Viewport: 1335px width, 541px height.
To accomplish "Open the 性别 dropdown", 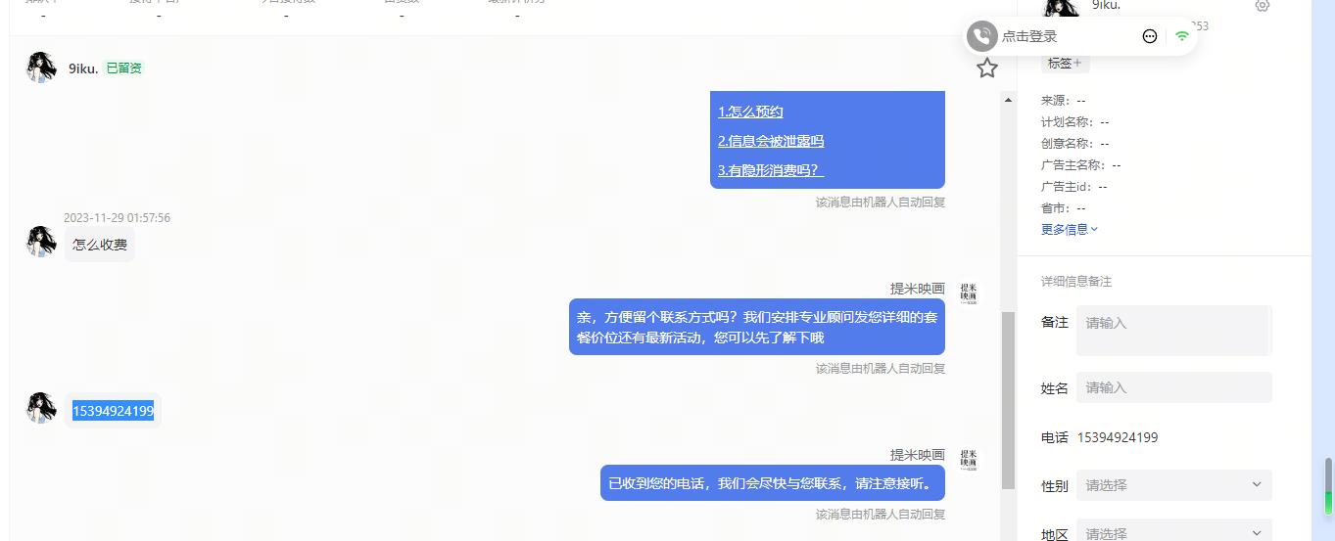I will pos(1173,485).
